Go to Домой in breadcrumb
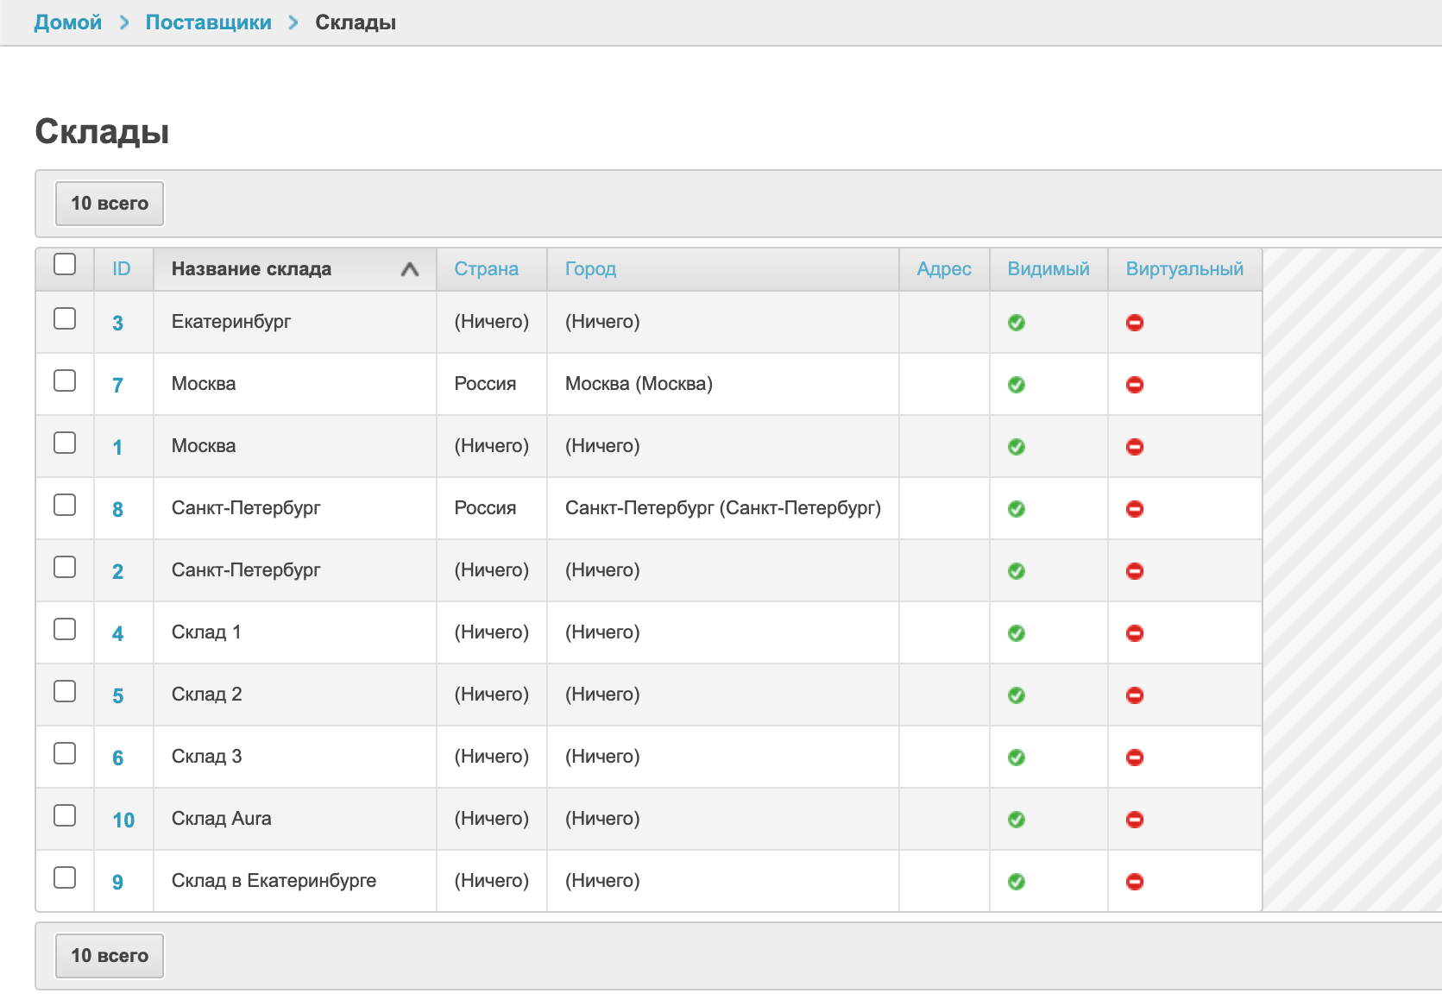Screen dimensions: 1442x1006 tap(68, 22)
